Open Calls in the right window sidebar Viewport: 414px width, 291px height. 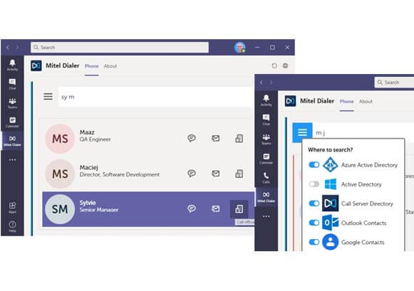pyautogui.click(x=266, y=178)
